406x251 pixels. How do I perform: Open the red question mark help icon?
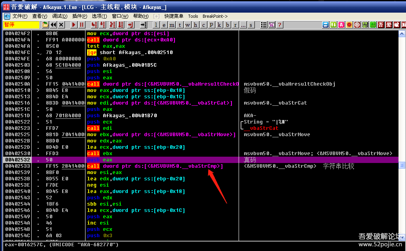coord(280,25)
